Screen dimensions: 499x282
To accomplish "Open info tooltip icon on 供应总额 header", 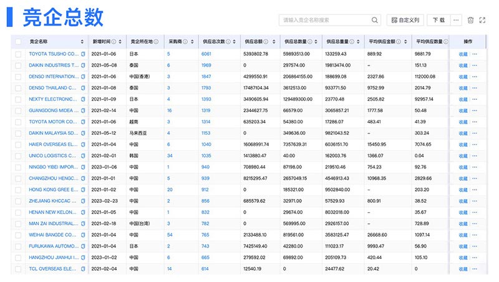I will click(266, 42).
